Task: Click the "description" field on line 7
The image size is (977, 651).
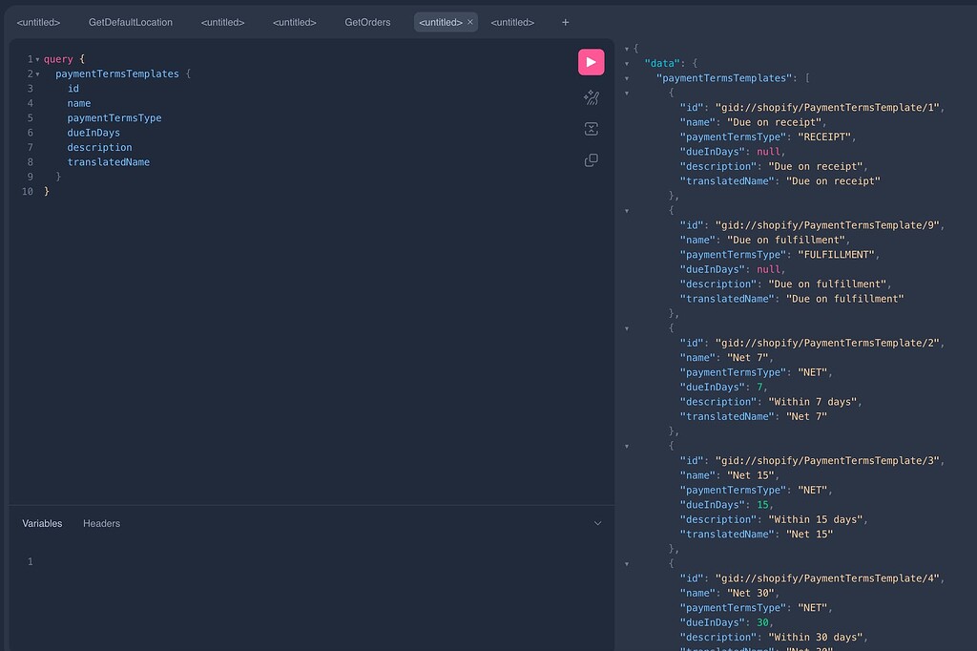Action: (x=99, y=147)
